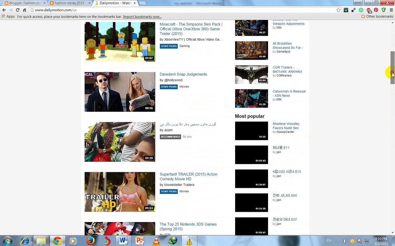Screen dimensions: 395x246
Task: Open the All Brutalities Showcased So Far video
Action: [288, 45]
